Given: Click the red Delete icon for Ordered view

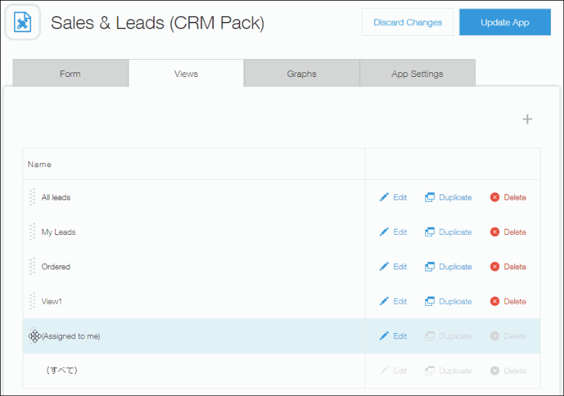Looking at the screenshot, I should 494,266.
